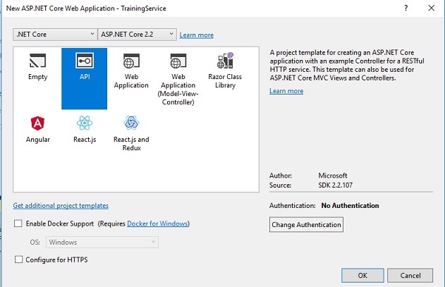Pick the Angular project template
Image resolution: width=445 pixels, height=287 pixels.
coord(38,130)
